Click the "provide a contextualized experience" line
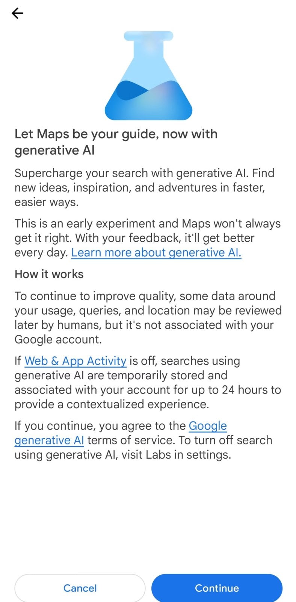Image resolution: width=296 pixels, height=602 pixels. 112,404
